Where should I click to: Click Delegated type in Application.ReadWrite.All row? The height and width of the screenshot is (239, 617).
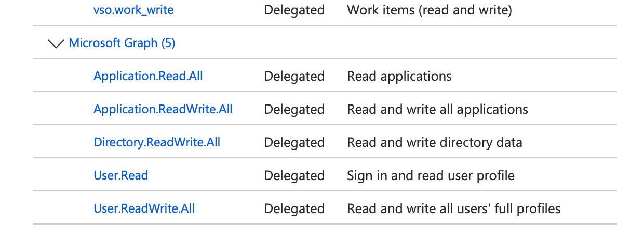pos(294,109)
